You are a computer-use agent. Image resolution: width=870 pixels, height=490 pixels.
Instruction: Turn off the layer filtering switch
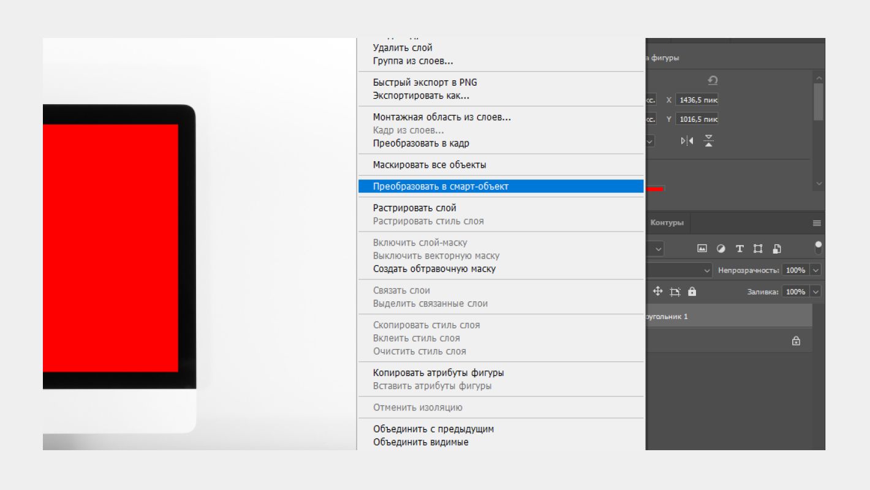click(x=819, y=246)
